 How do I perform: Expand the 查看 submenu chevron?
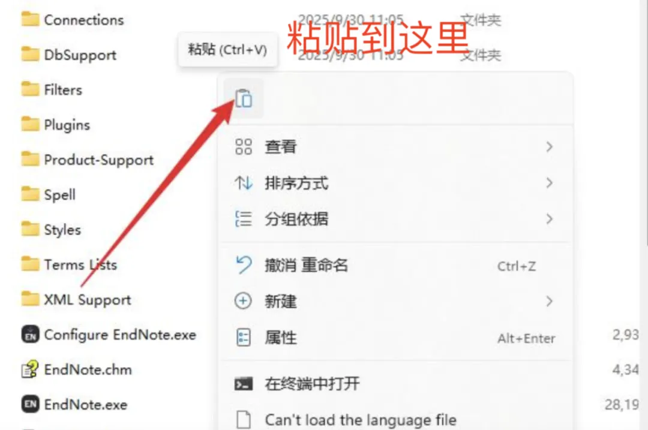pos(549,147)
